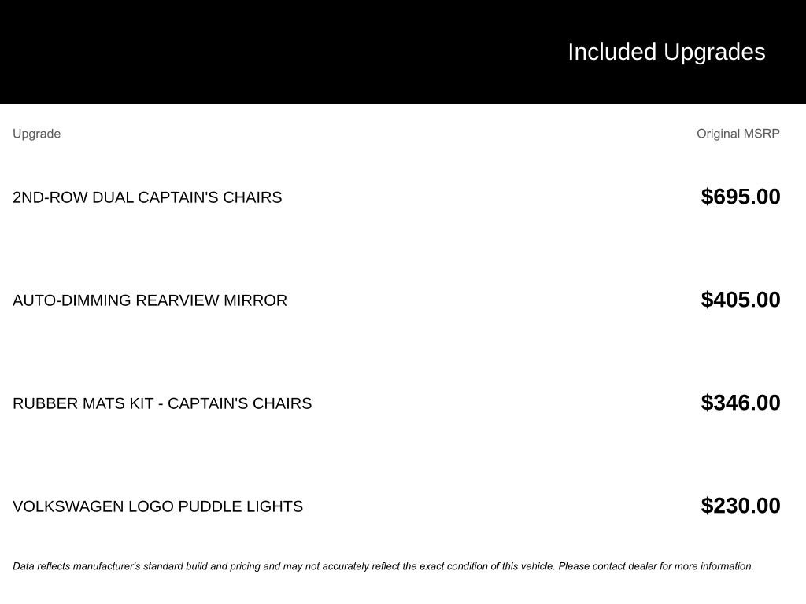The image size is (806, 604).
Task: Click the $695.00 price
Action: click(x=740, y=197)
